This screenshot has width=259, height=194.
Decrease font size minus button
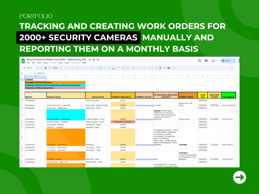click(88, 68)
